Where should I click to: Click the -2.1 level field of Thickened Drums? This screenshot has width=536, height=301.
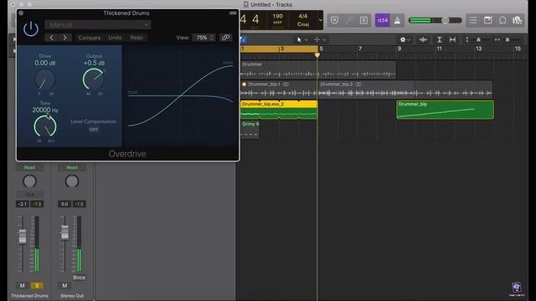tap(23, 204)
